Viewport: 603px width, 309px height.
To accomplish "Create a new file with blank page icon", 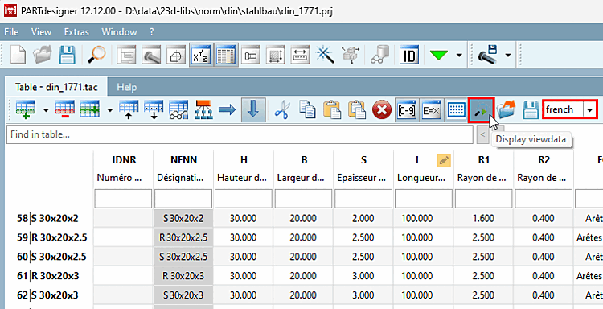I will pyautogui.click(x=18, y=55).
